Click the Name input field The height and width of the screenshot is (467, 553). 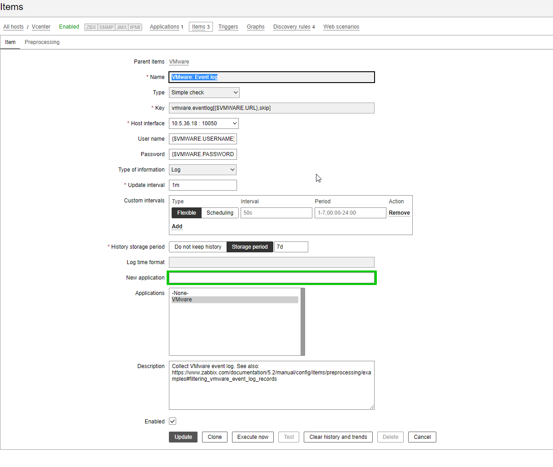272,77
